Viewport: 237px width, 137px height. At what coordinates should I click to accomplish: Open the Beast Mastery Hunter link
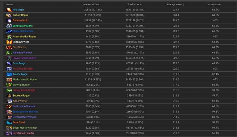[x=25, y=128]
